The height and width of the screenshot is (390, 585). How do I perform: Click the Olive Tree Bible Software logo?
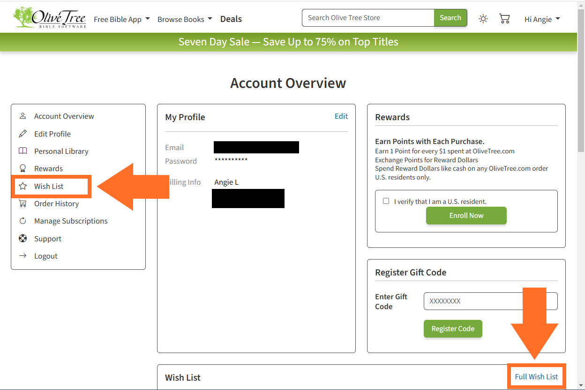(50, 18)
